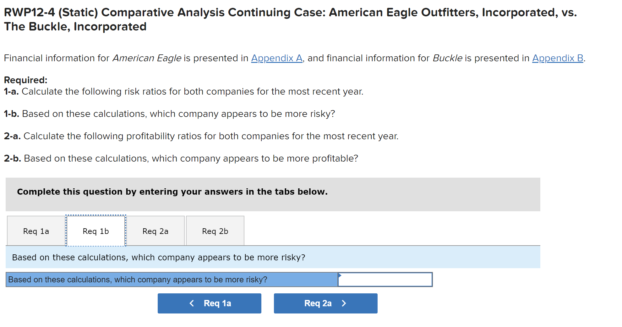The height and width of the screenshot is (327, 622).
Task: Click the previous Req 1a navigation button
Action: (209, 303)
